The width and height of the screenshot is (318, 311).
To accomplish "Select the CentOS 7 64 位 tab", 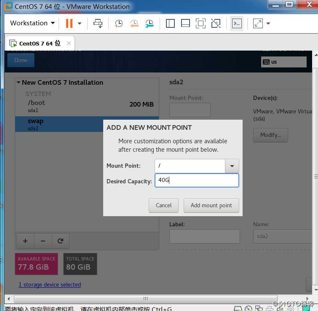I will [x=40, y=43].
